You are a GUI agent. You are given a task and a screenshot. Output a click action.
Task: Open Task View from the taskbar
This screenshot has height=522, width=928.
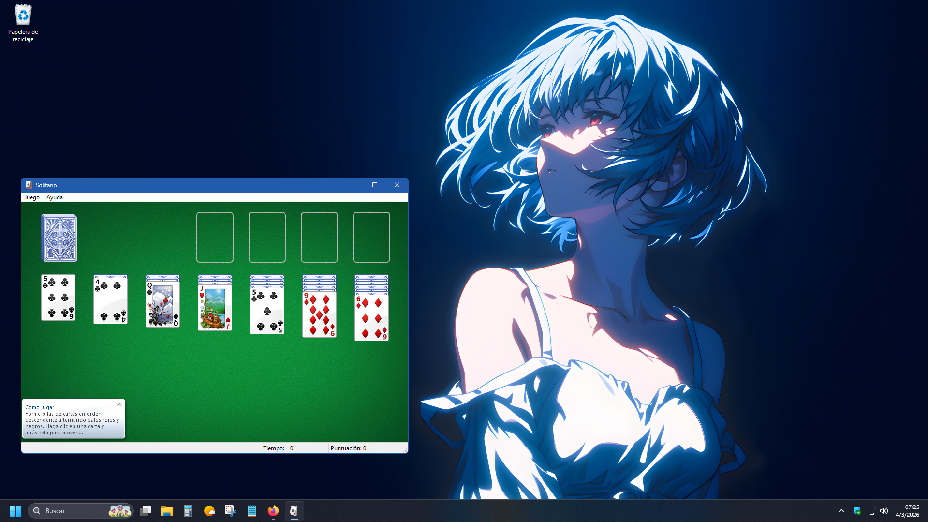[146, 511]
